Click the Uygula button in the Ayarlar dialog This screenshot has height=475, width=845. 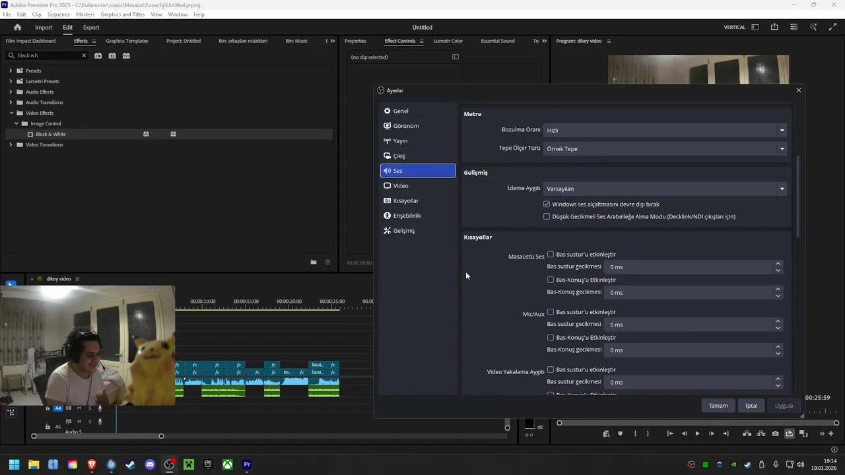point(784,405)
